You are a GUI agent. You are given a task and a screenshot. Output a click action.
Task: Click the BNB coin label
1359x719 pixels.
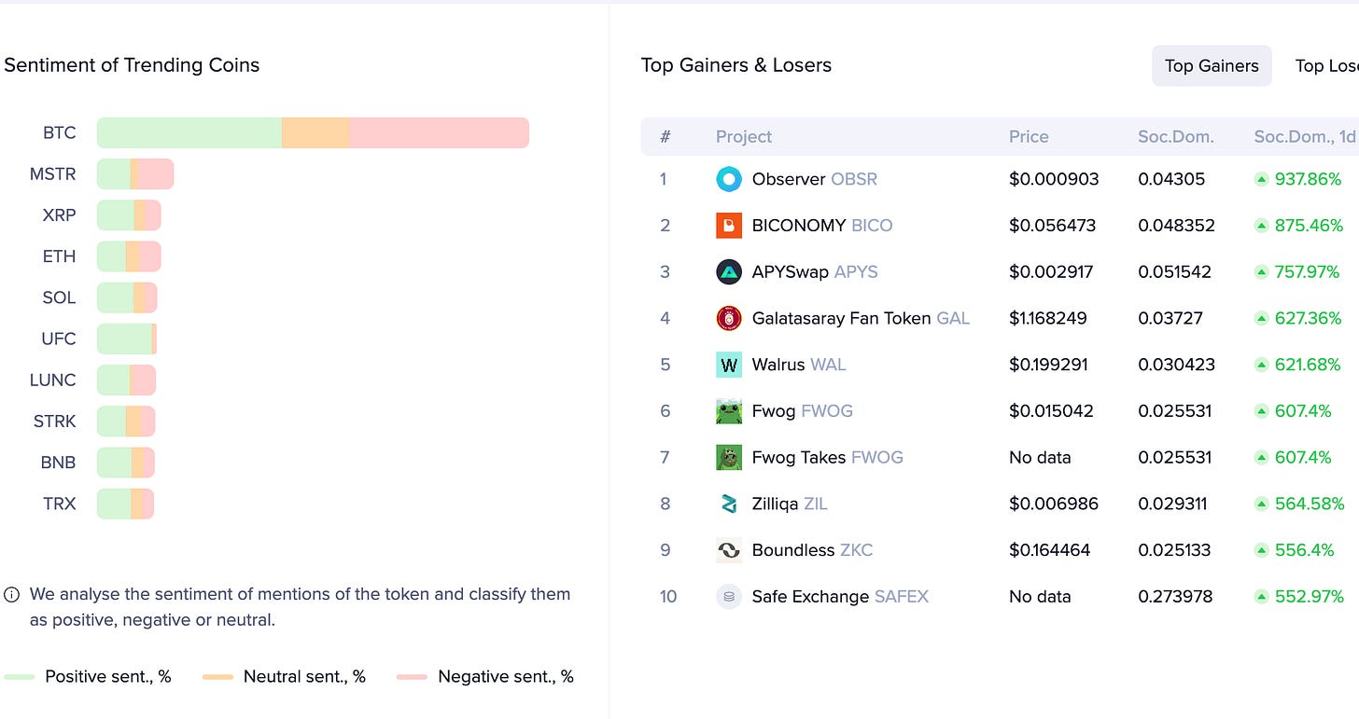point(58,463)
